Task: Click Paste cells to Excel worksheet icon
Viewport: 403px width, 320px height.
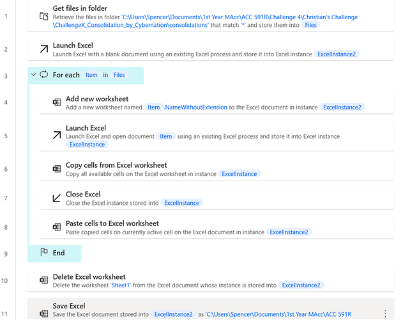Action: coord(57,227)
